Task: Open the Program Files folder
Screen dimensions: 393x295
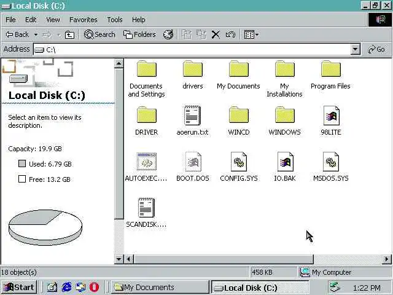Action: tap(330, 75)
